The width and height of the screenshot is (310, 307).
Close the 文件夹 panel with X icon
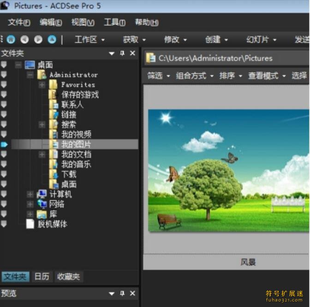[132, 53]
